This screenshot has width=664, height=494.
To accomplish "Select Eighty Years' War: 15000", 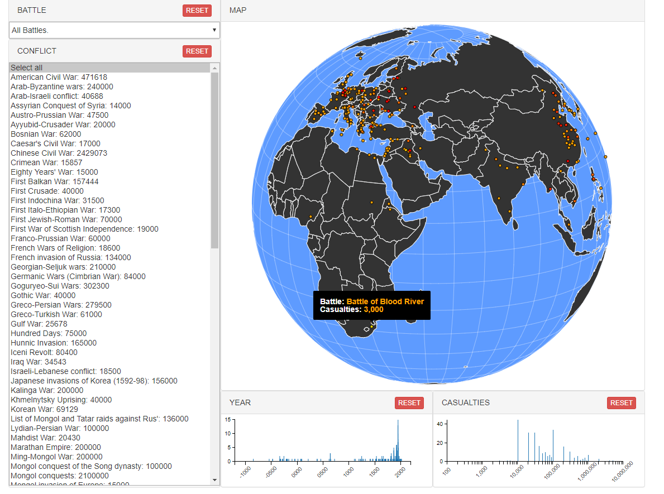I will (x=109, y=172).
